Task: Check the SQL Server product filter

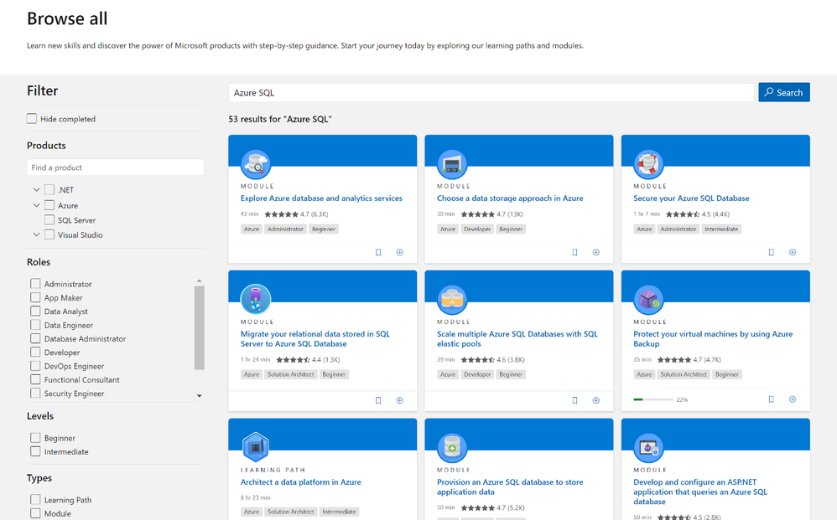Action: tap(49, 220)
